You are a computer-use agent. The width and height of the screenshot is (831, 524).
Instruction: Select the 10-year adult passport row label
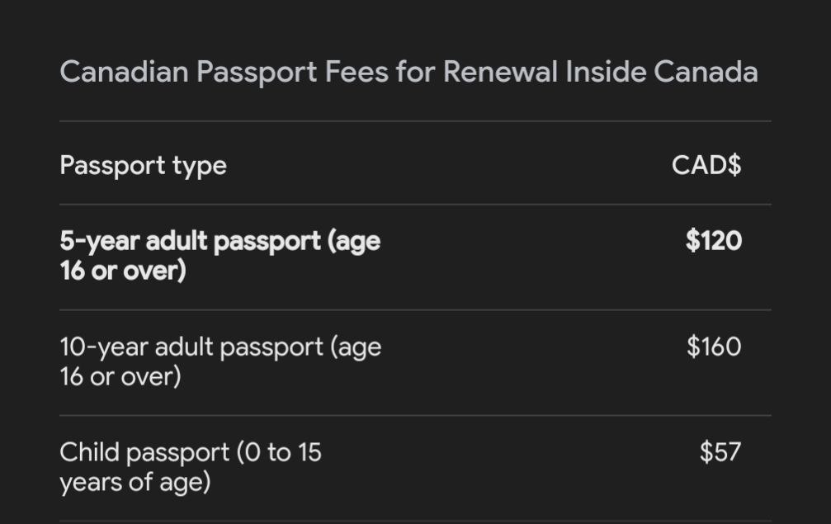220,361
